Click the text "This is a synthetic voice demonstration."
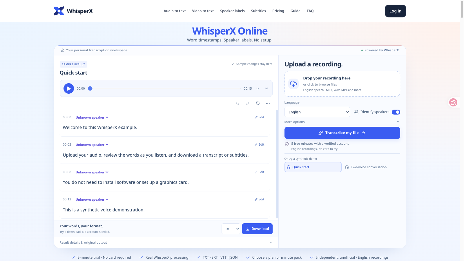Image resolution: width=464 pixels, height=261 pixels. (104, 210)
